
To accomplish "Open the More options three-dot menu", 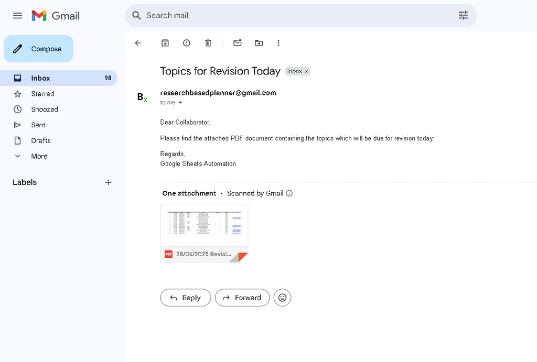I will (278, 43).
